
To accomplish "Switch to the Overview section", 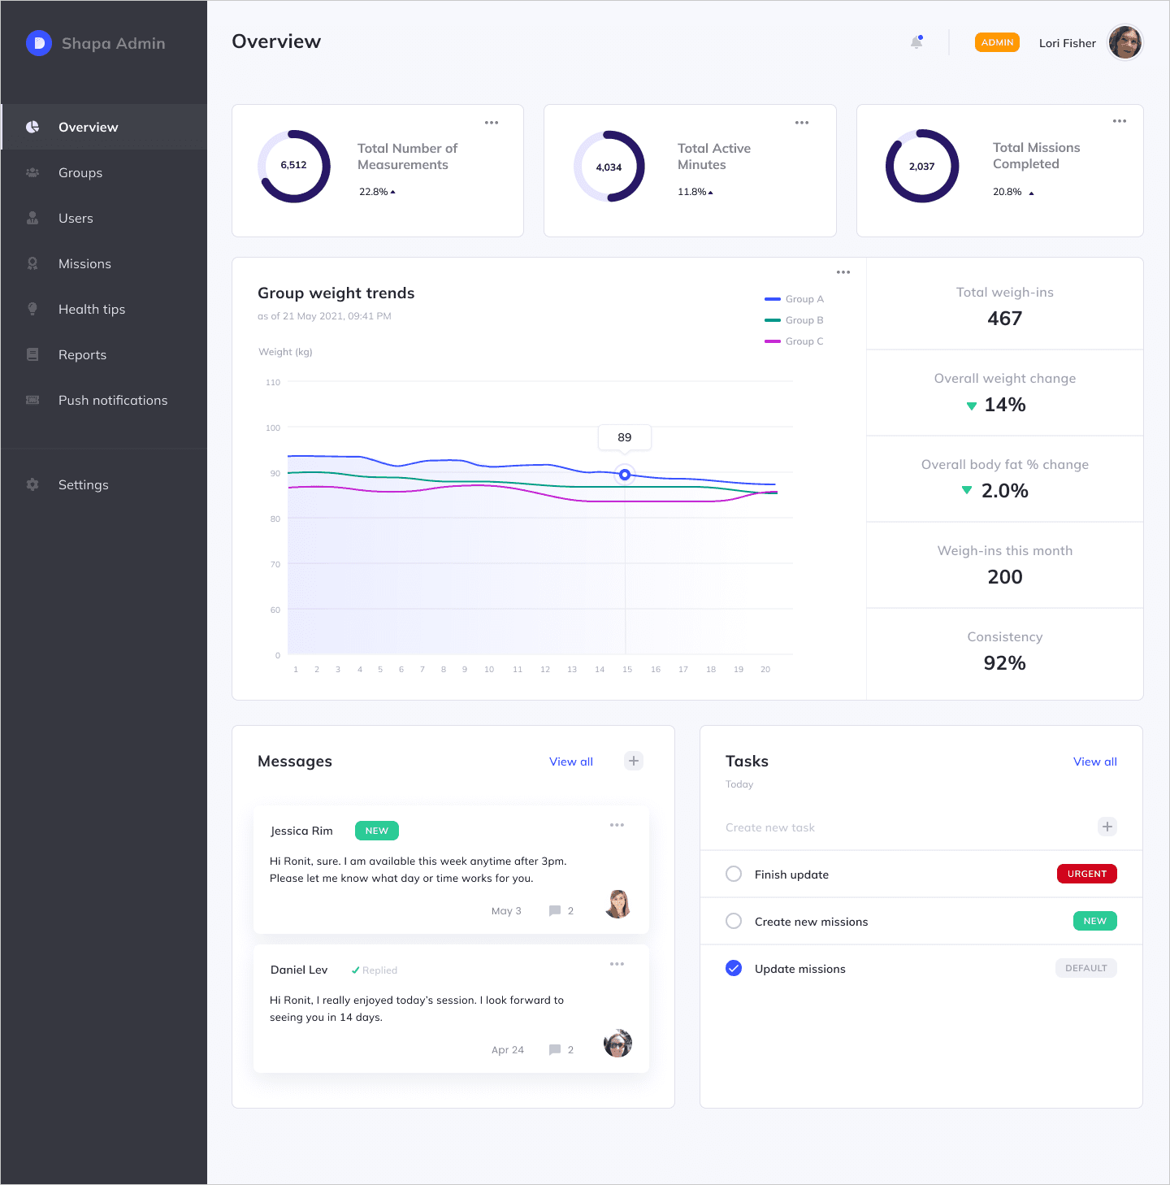I will (x=88, y=127).
